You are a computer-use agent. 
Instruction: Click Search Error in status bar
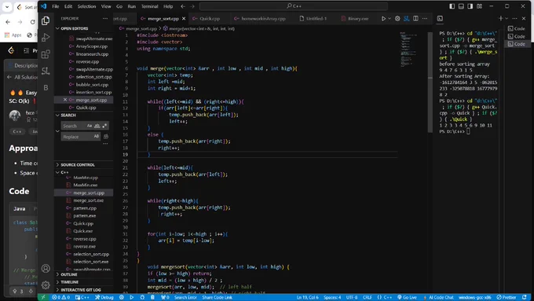[185, 297]
